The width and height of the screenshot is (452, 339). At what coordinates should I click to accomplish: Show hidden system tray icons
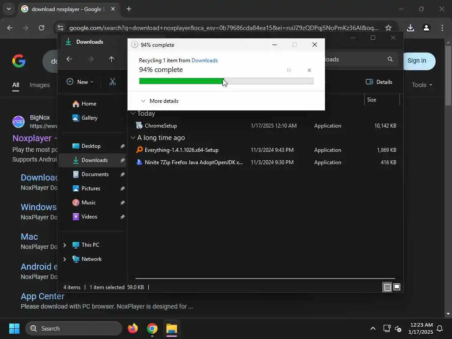pyautogui.click(x=373, y=328)
